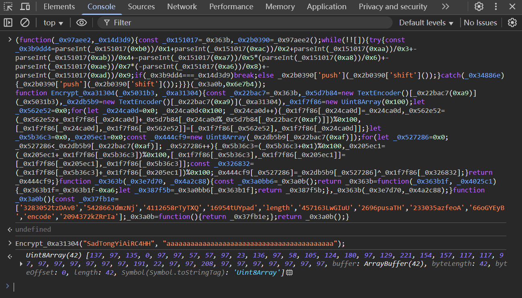Click in the console Filter field

[x=249, y=22]
